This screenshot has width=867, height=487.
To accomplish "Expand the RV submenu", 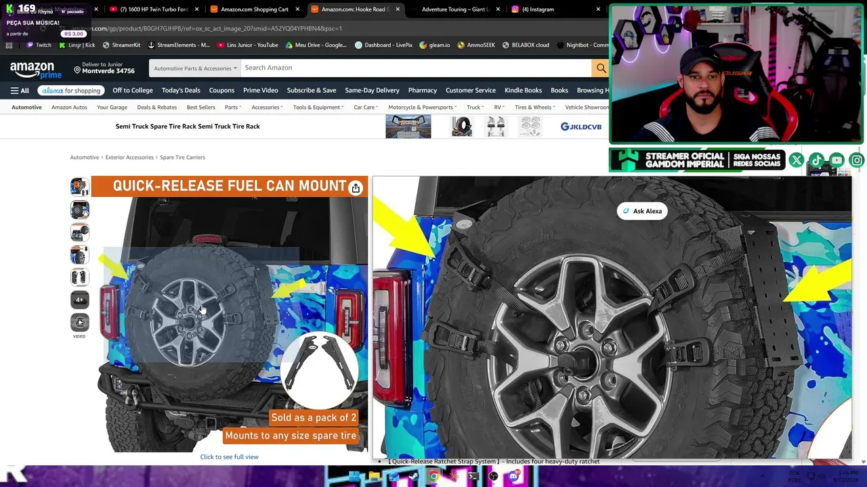I will 499,108.
